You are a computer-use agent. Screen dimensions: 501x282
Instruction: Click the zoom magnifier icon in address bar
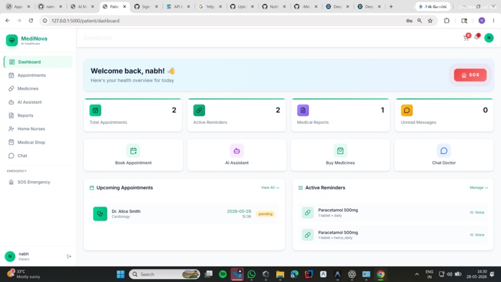(420, 21)
